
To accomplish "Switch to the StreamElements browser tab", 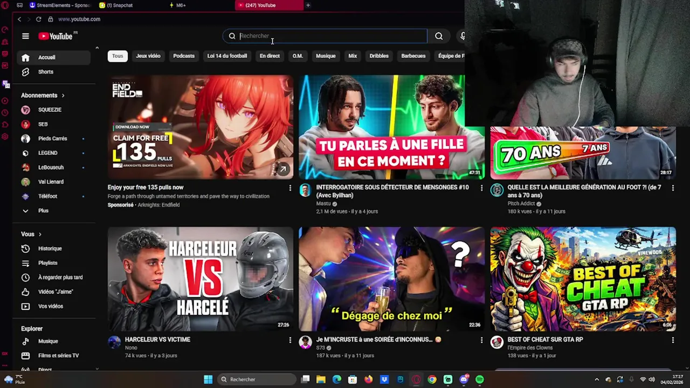I will click(x=59, y=5).
